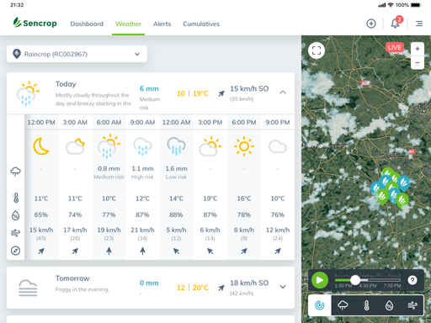Click the 7:30 PM timeline label

392,286
